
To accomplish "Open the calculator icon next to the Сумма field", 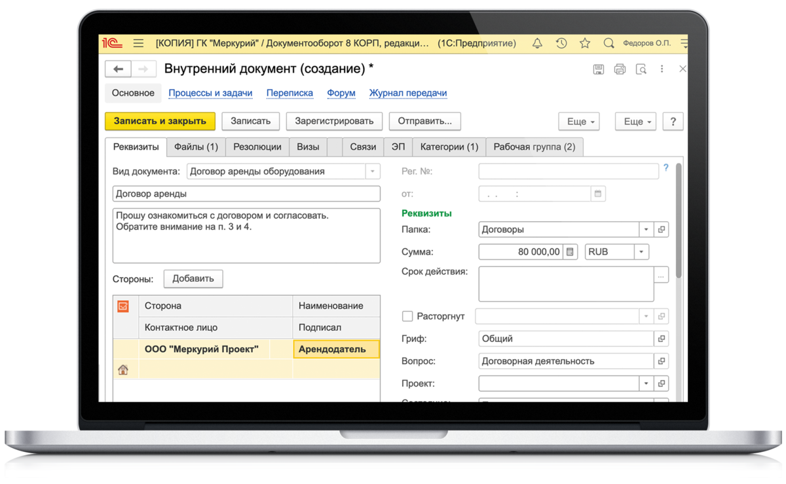I will point(571,252).
